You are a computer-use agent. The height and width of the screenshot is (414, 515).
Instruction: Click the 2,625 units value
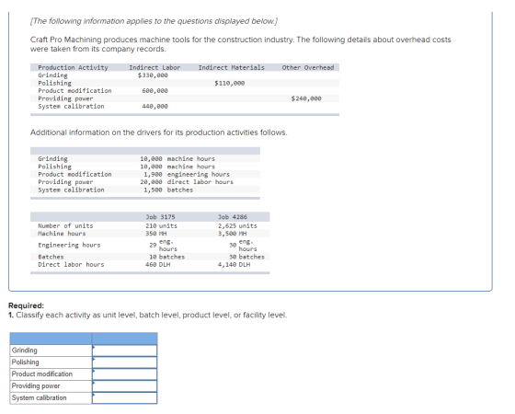pyautogui.click(x=237, y=226)
